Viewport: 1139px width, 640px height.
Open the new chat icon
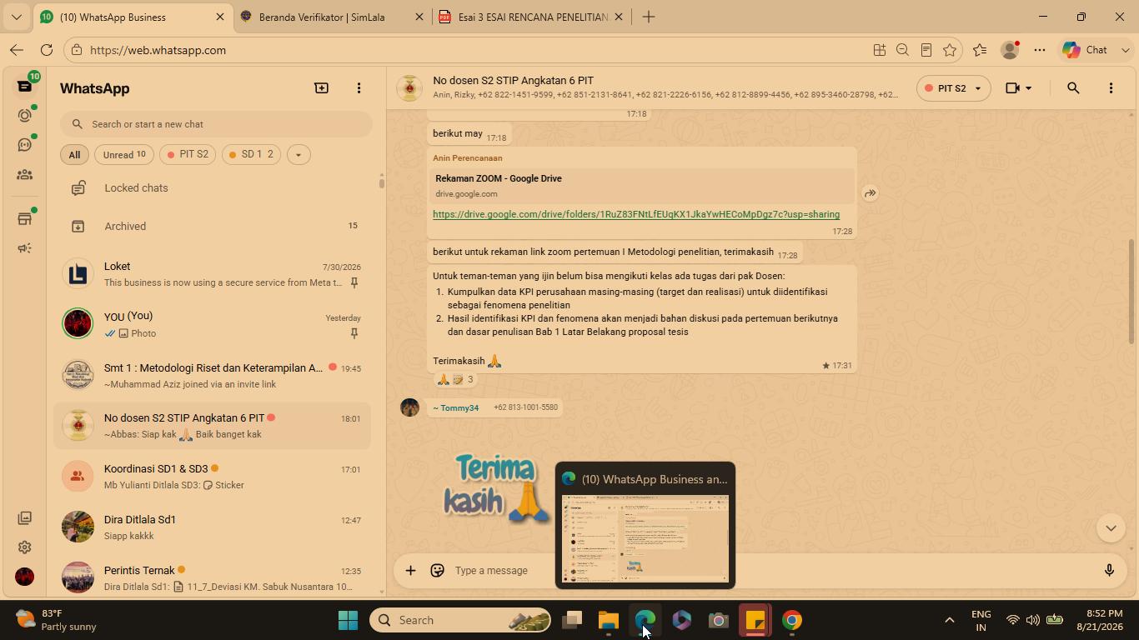[x=321, y=88]
